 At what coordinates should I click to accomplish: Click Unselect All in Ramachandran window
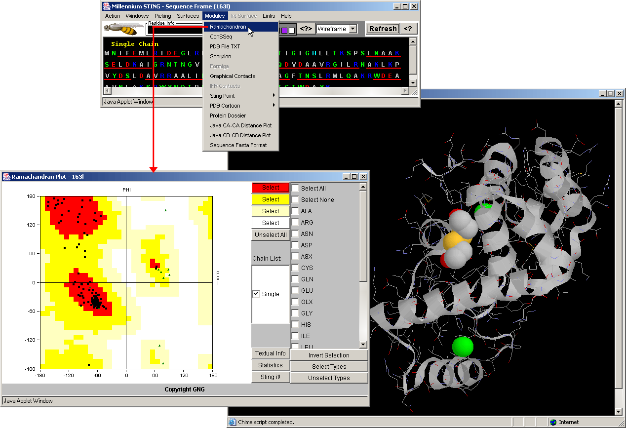271,235
